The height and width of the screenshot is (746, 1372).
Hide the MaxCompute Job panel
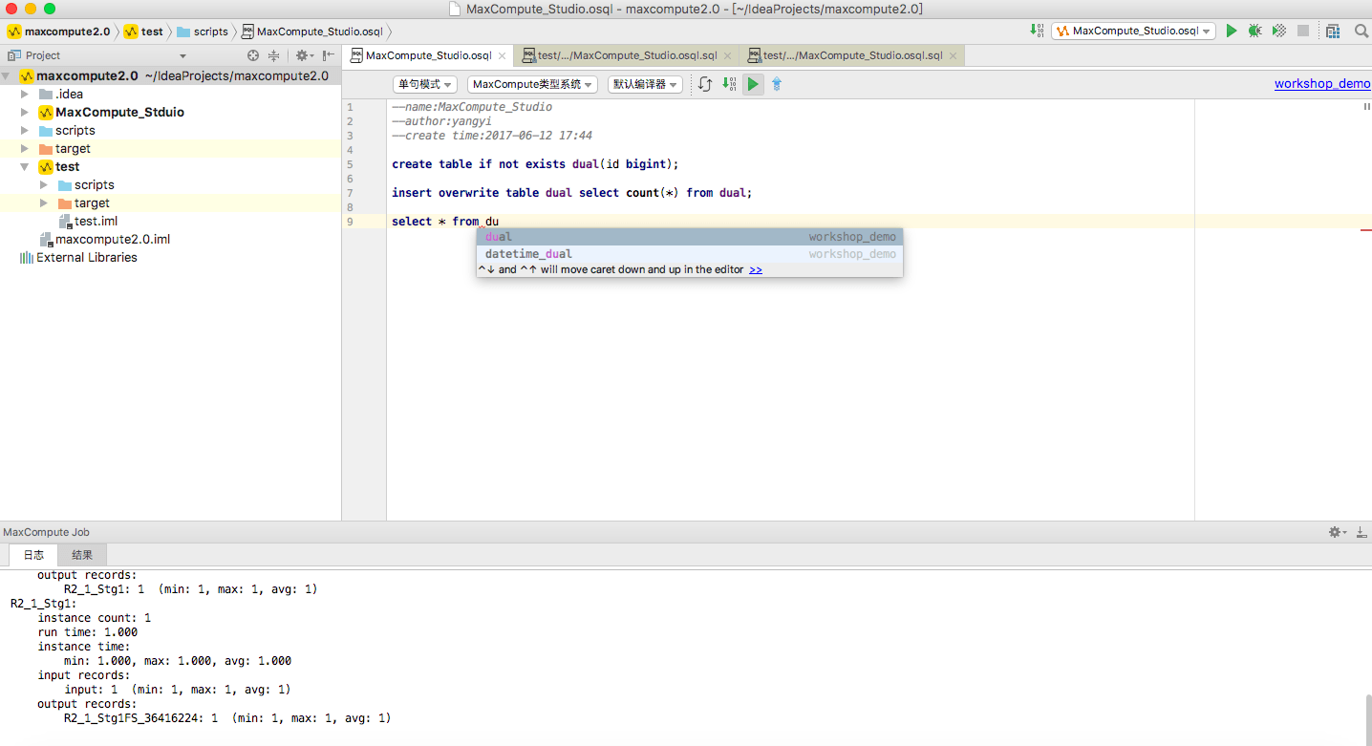coord(1361,532)
